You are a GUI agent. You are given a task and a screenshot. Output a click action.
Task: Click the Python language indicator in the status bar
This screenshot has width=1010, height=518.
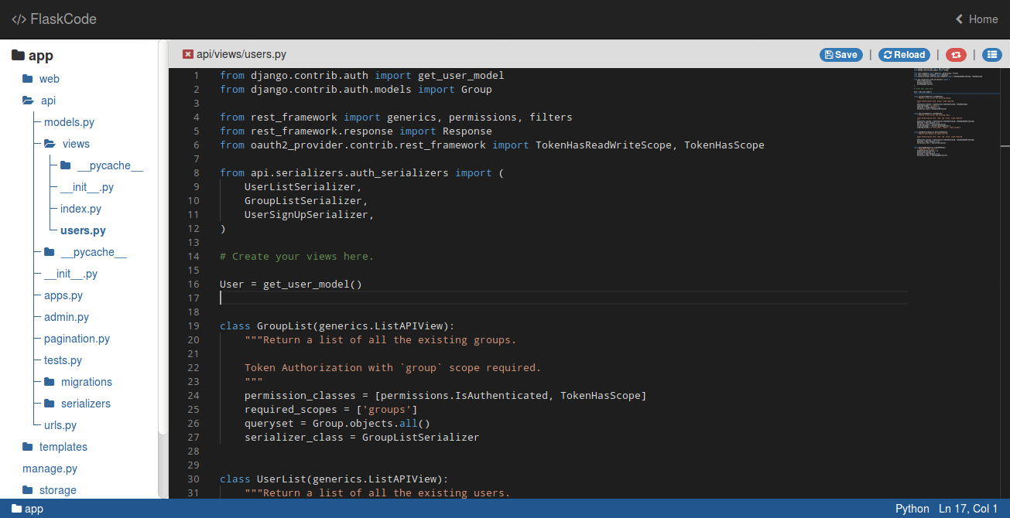912,509
